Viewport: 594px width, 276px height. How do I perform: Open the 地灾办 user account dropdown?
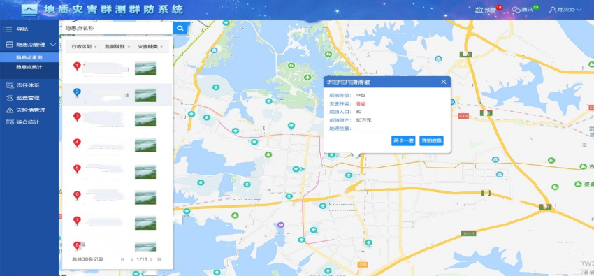click(x=565, y=10)
